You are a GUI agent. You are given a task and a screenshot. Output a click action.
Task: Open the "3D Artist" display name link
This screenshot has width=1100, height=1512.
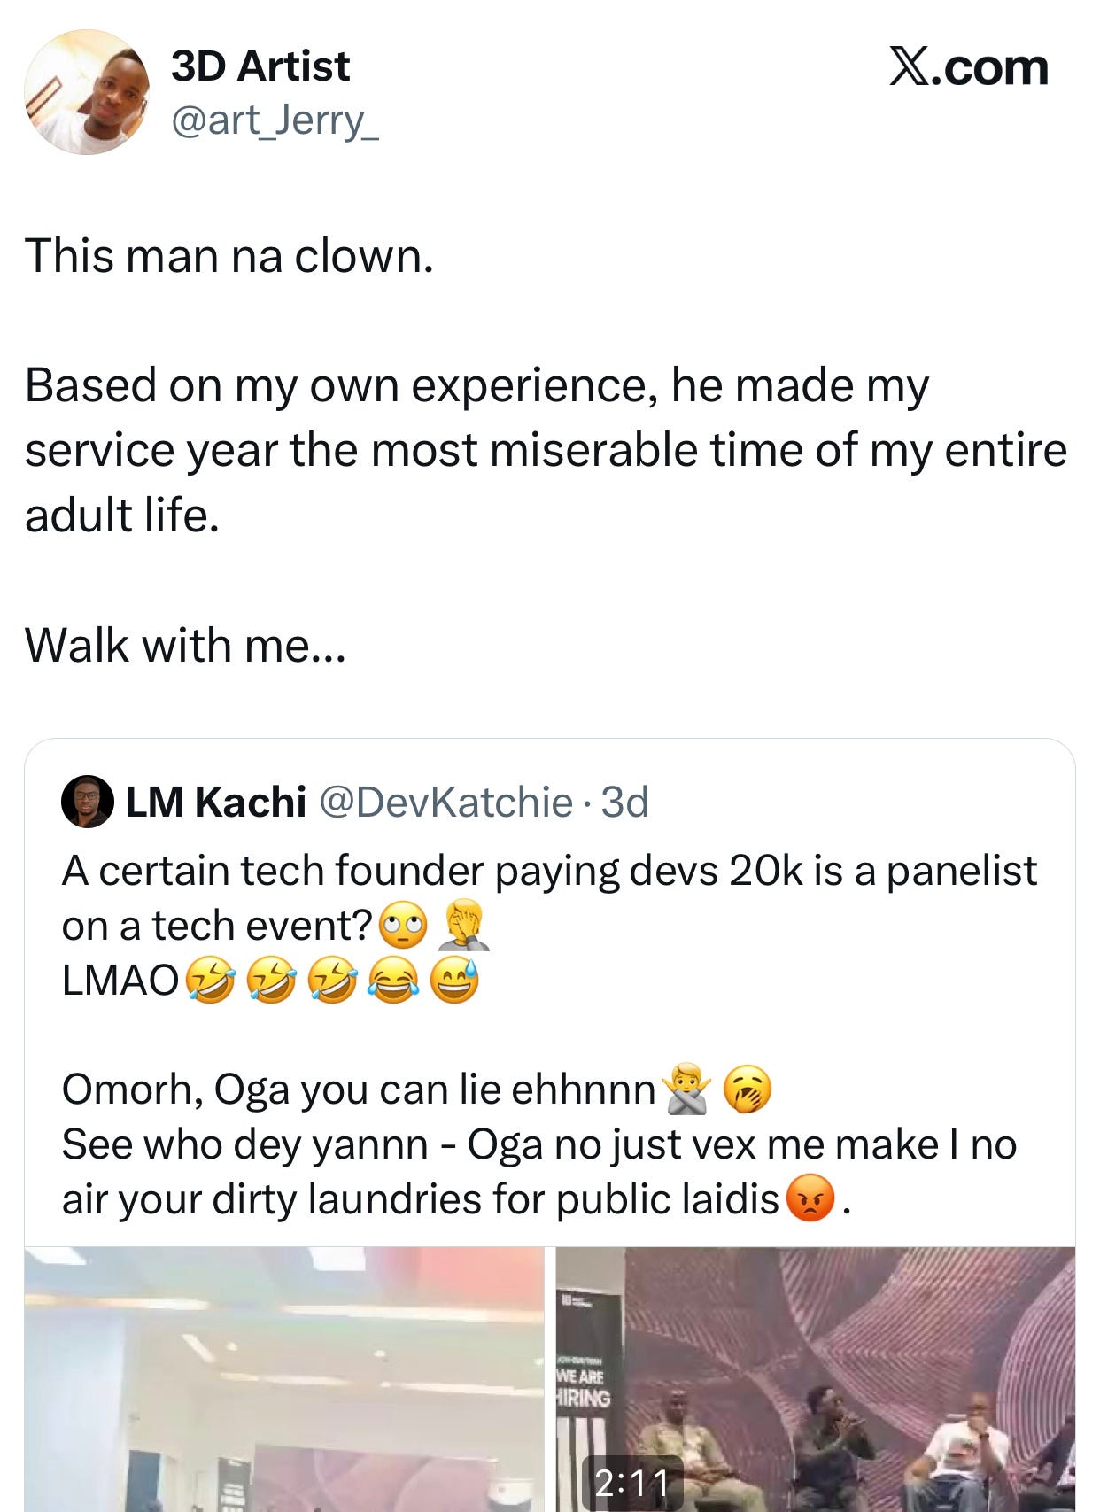point(260,66)
